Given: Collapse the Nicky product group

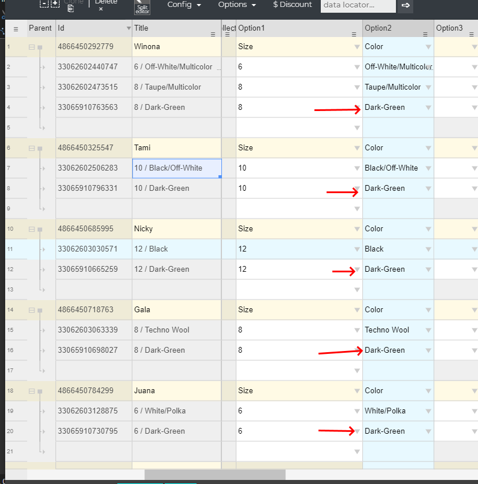Looking at the screenshot, I should click(x=32, y=229).
